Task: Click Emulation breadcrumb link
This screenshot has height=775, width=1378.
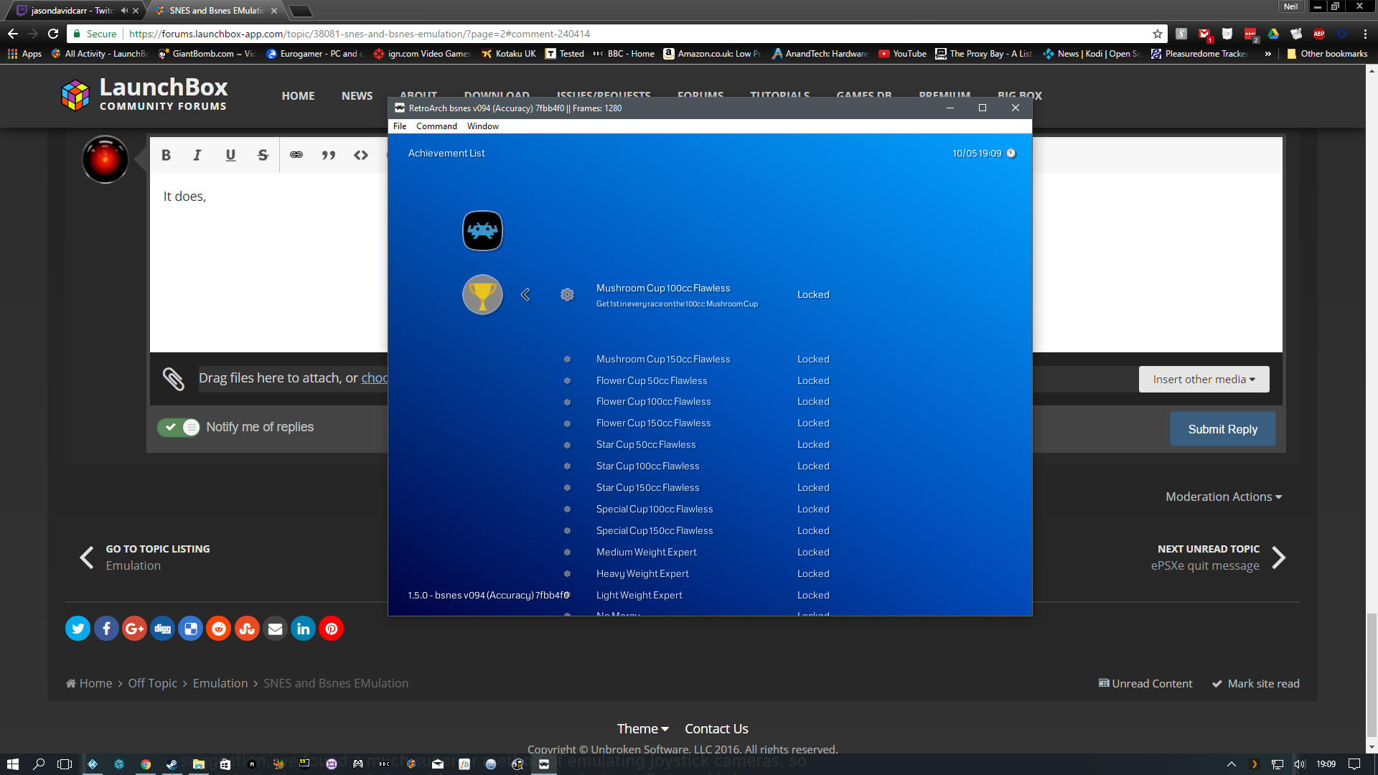Action: click(220, 684)
